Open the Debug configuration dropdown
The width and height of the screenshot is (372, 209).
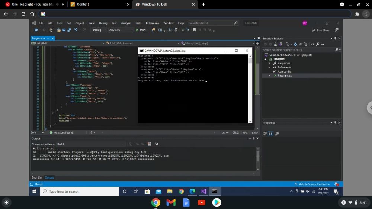coord(99,30)
